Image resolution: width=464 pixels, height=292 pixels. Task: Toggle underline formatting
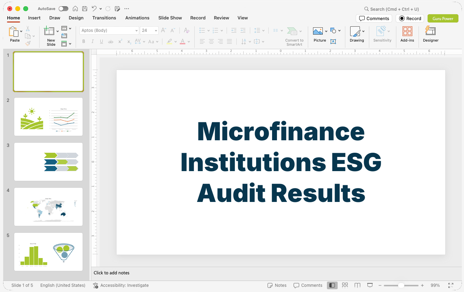click(x=101, y=42)
